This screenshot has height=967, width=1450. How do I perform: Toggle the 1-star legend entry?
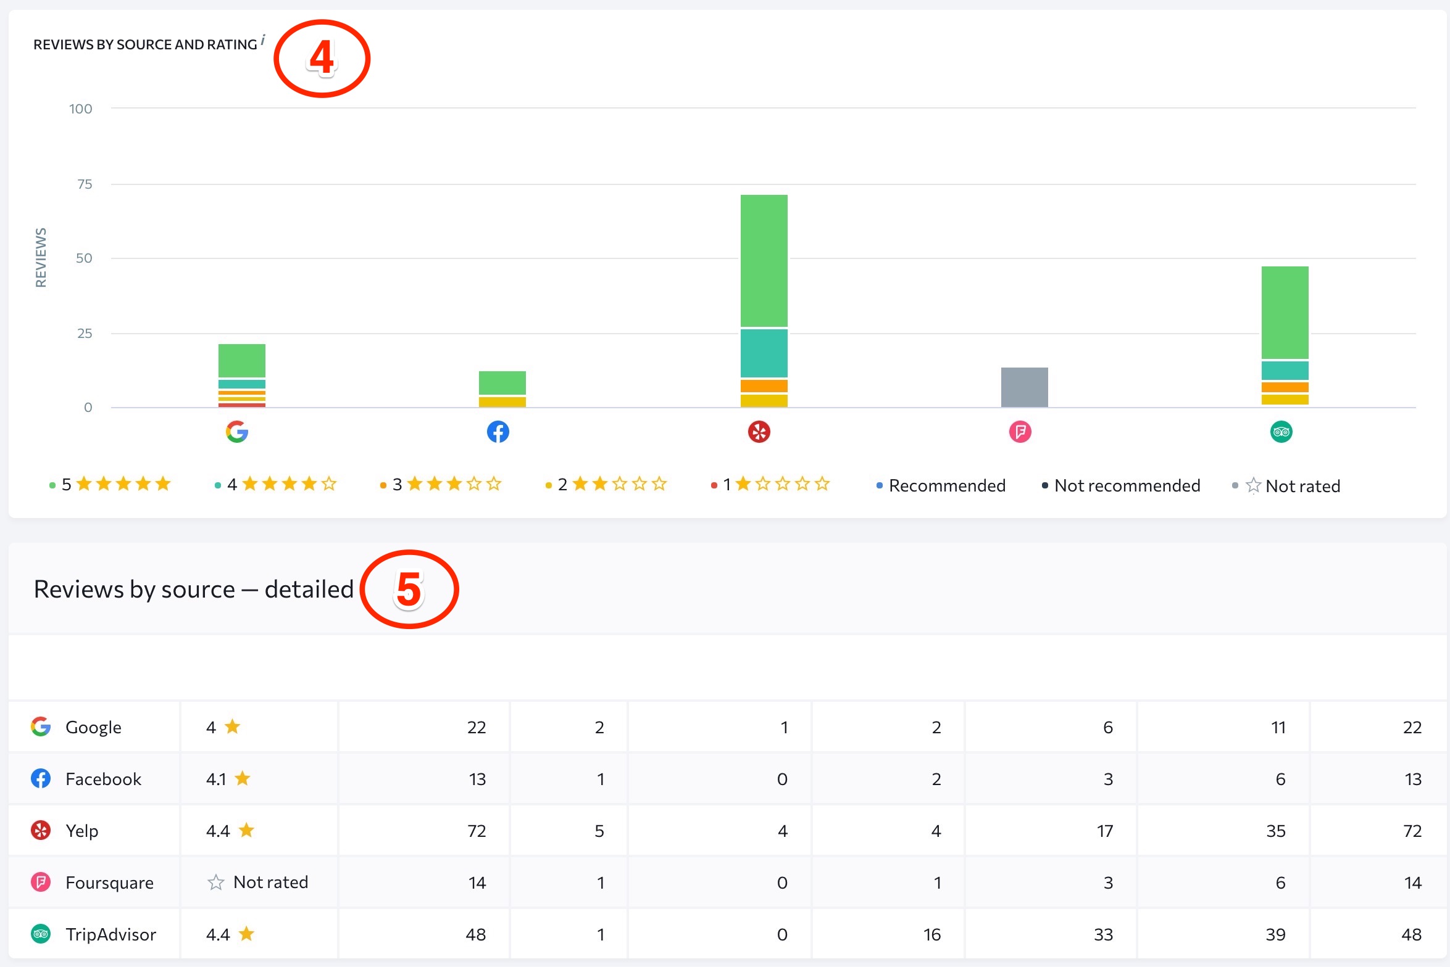tap(772, 485)
